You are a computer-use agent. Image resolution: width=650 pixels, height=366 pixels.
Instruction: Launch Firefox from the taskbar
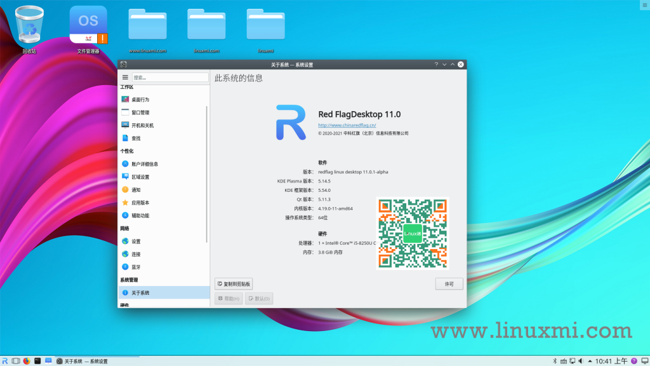pos(27,361)
